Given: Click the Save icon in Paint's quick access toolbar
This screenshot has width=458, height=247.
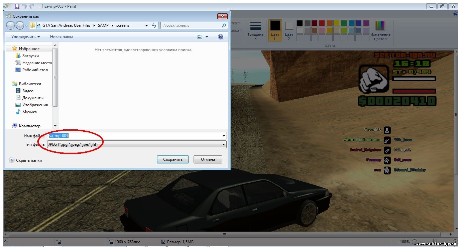Looking at the screenshot, I should (17, 6).
